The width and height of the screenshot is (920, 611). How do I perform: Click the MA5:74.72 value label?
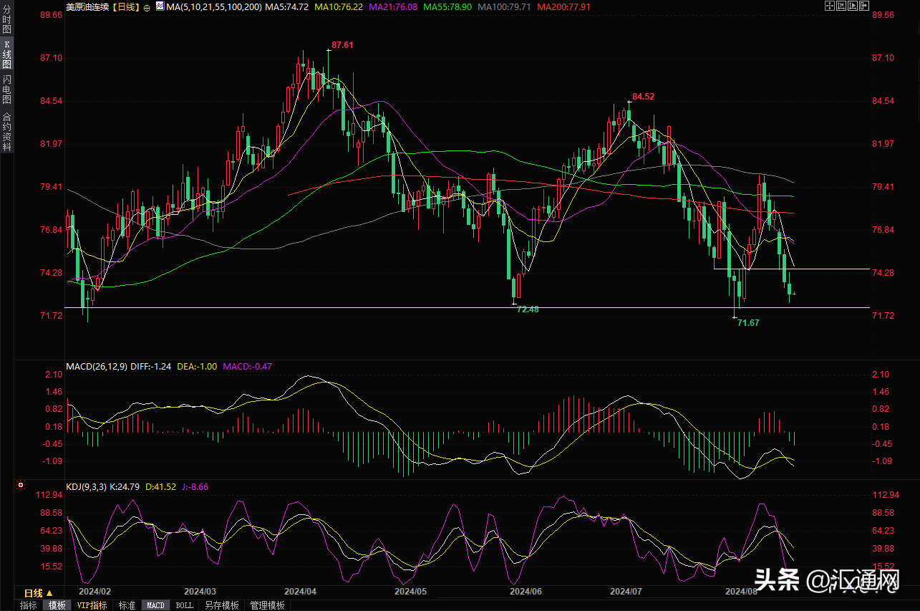pos(286,6)
